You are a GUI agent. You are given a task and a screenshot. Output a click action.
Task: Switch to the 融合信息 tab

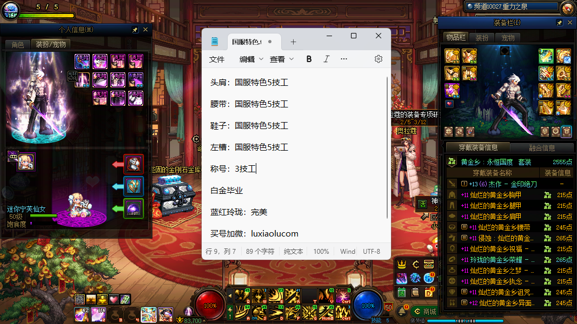click(x=541, y=147)
